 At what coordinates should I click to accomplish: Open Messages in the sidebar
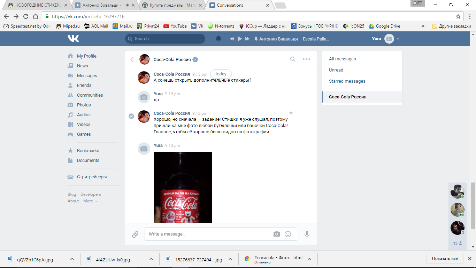(87, 75)
